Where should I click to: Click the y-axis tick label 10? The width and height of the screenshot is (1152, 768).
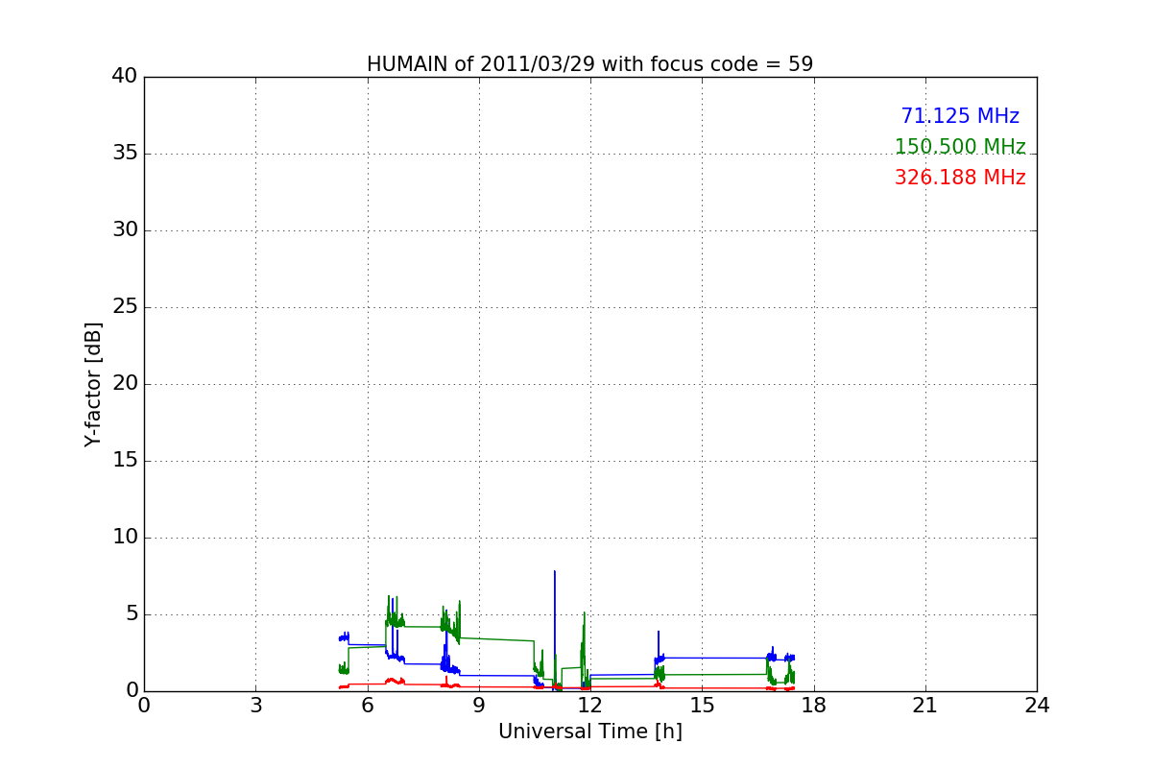[125, 538]
